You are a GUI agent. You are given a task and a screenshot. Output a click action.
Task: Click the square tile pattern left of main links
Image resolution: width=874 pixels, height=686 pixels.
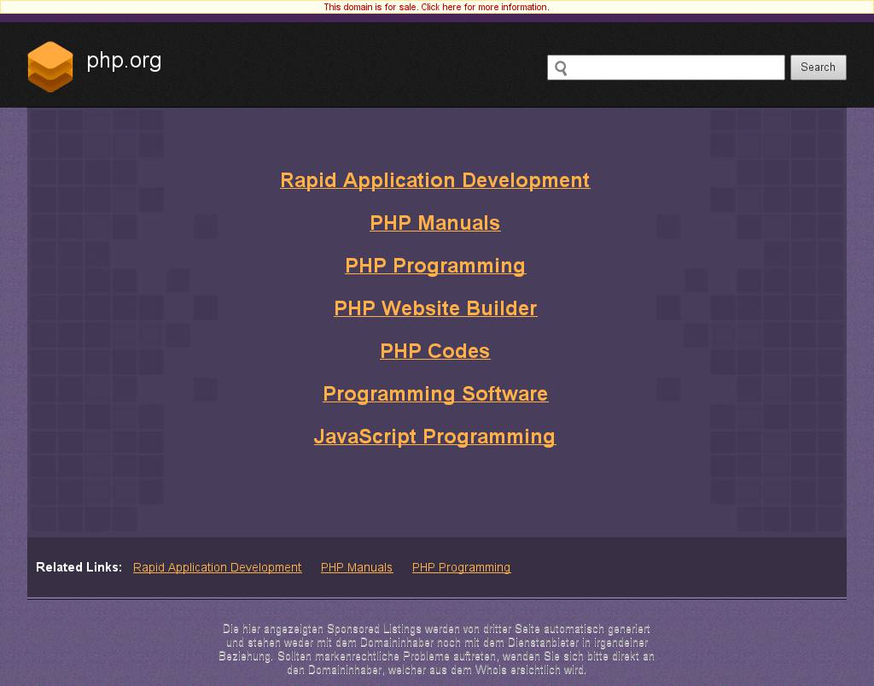(x=96, y=316)
